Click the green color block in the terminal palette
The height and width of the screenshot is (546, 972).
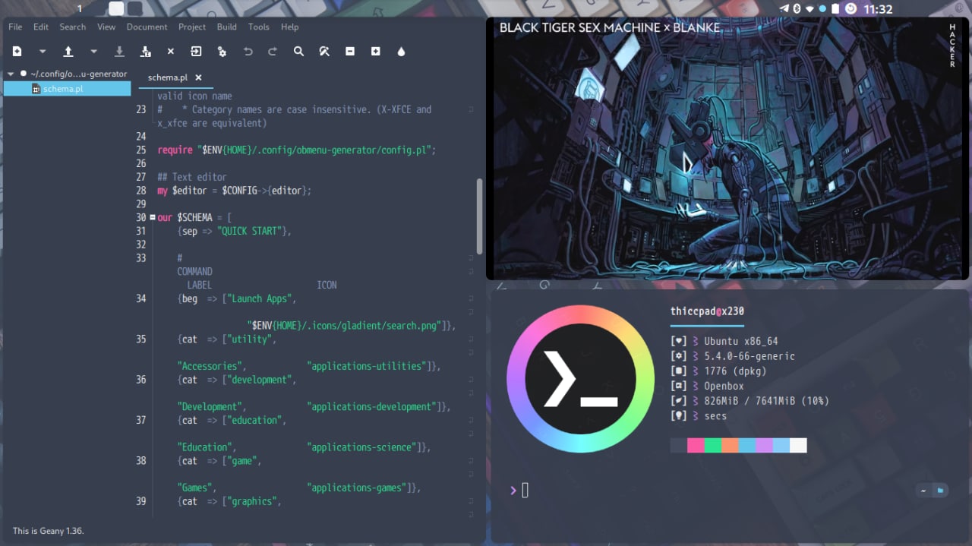tap(713, 445)
